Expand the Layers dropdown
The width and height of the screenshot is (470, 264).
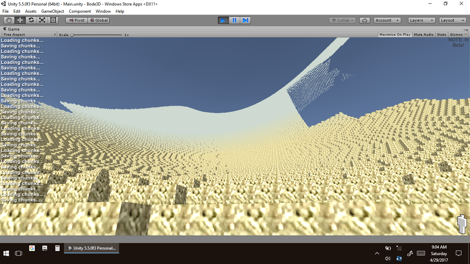pos(421,20)
